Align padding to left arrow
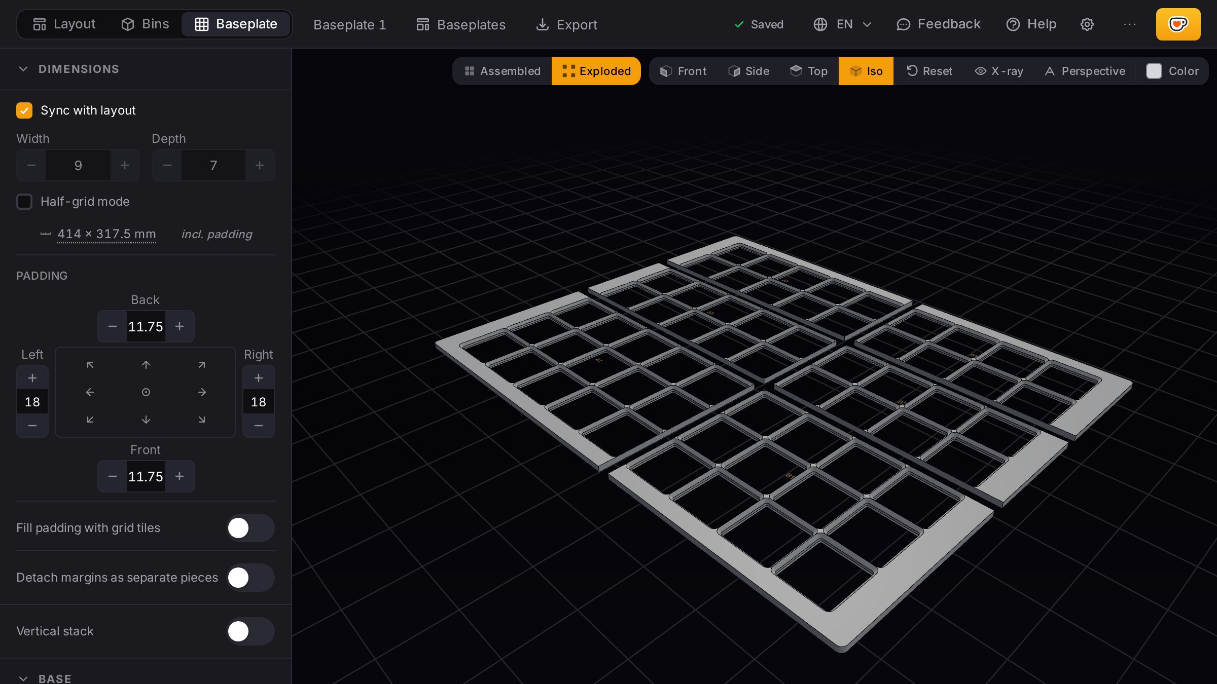Viewport: 1217px width, 684px height. click(90, 392)
